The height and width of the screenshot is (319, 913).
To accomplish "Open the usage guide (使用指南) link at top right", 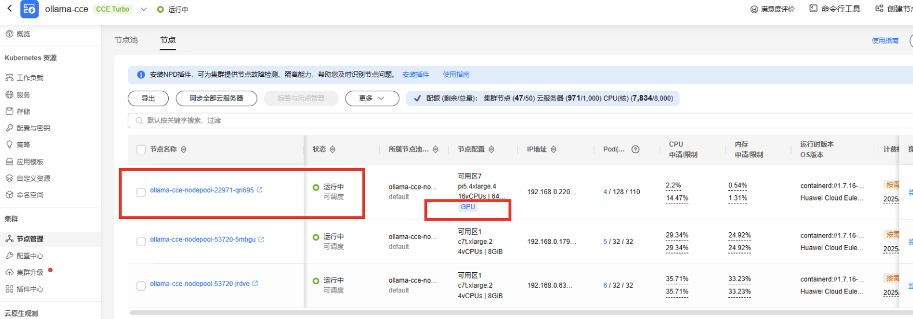I will (x=885, y=40).
